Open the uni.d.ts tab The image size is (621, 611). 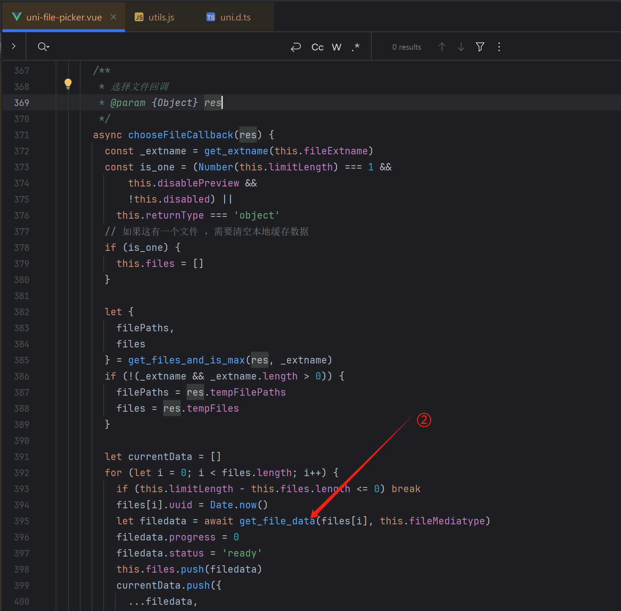[x=235, y=17]
